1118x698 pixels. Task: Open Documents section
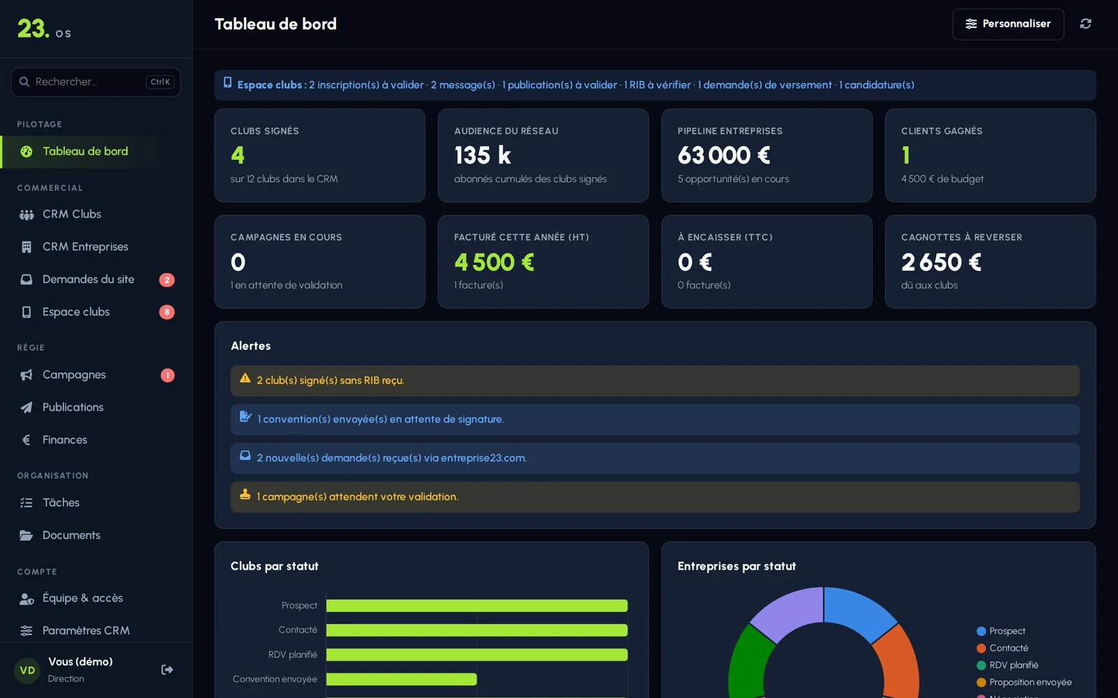[x=96, y=535]
